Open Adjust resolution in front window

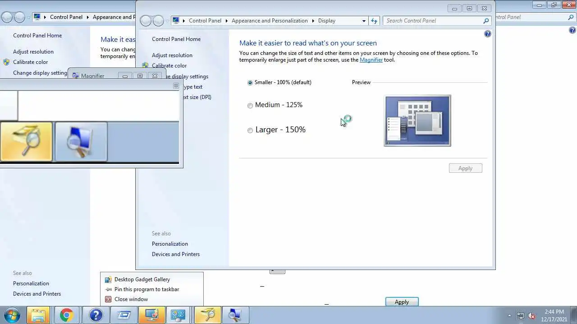172,55
